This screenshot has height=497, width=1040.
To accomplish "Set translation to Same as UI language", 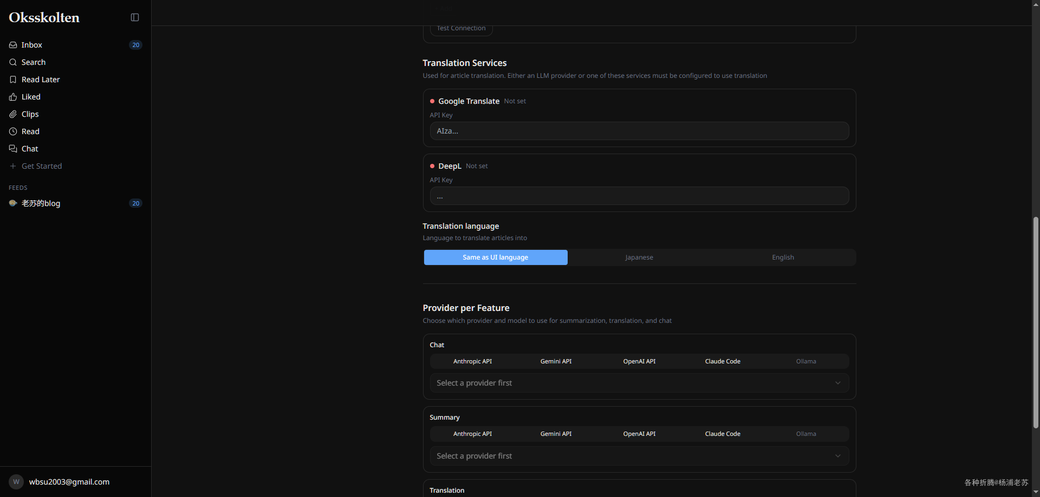I will tap(496, 257).
